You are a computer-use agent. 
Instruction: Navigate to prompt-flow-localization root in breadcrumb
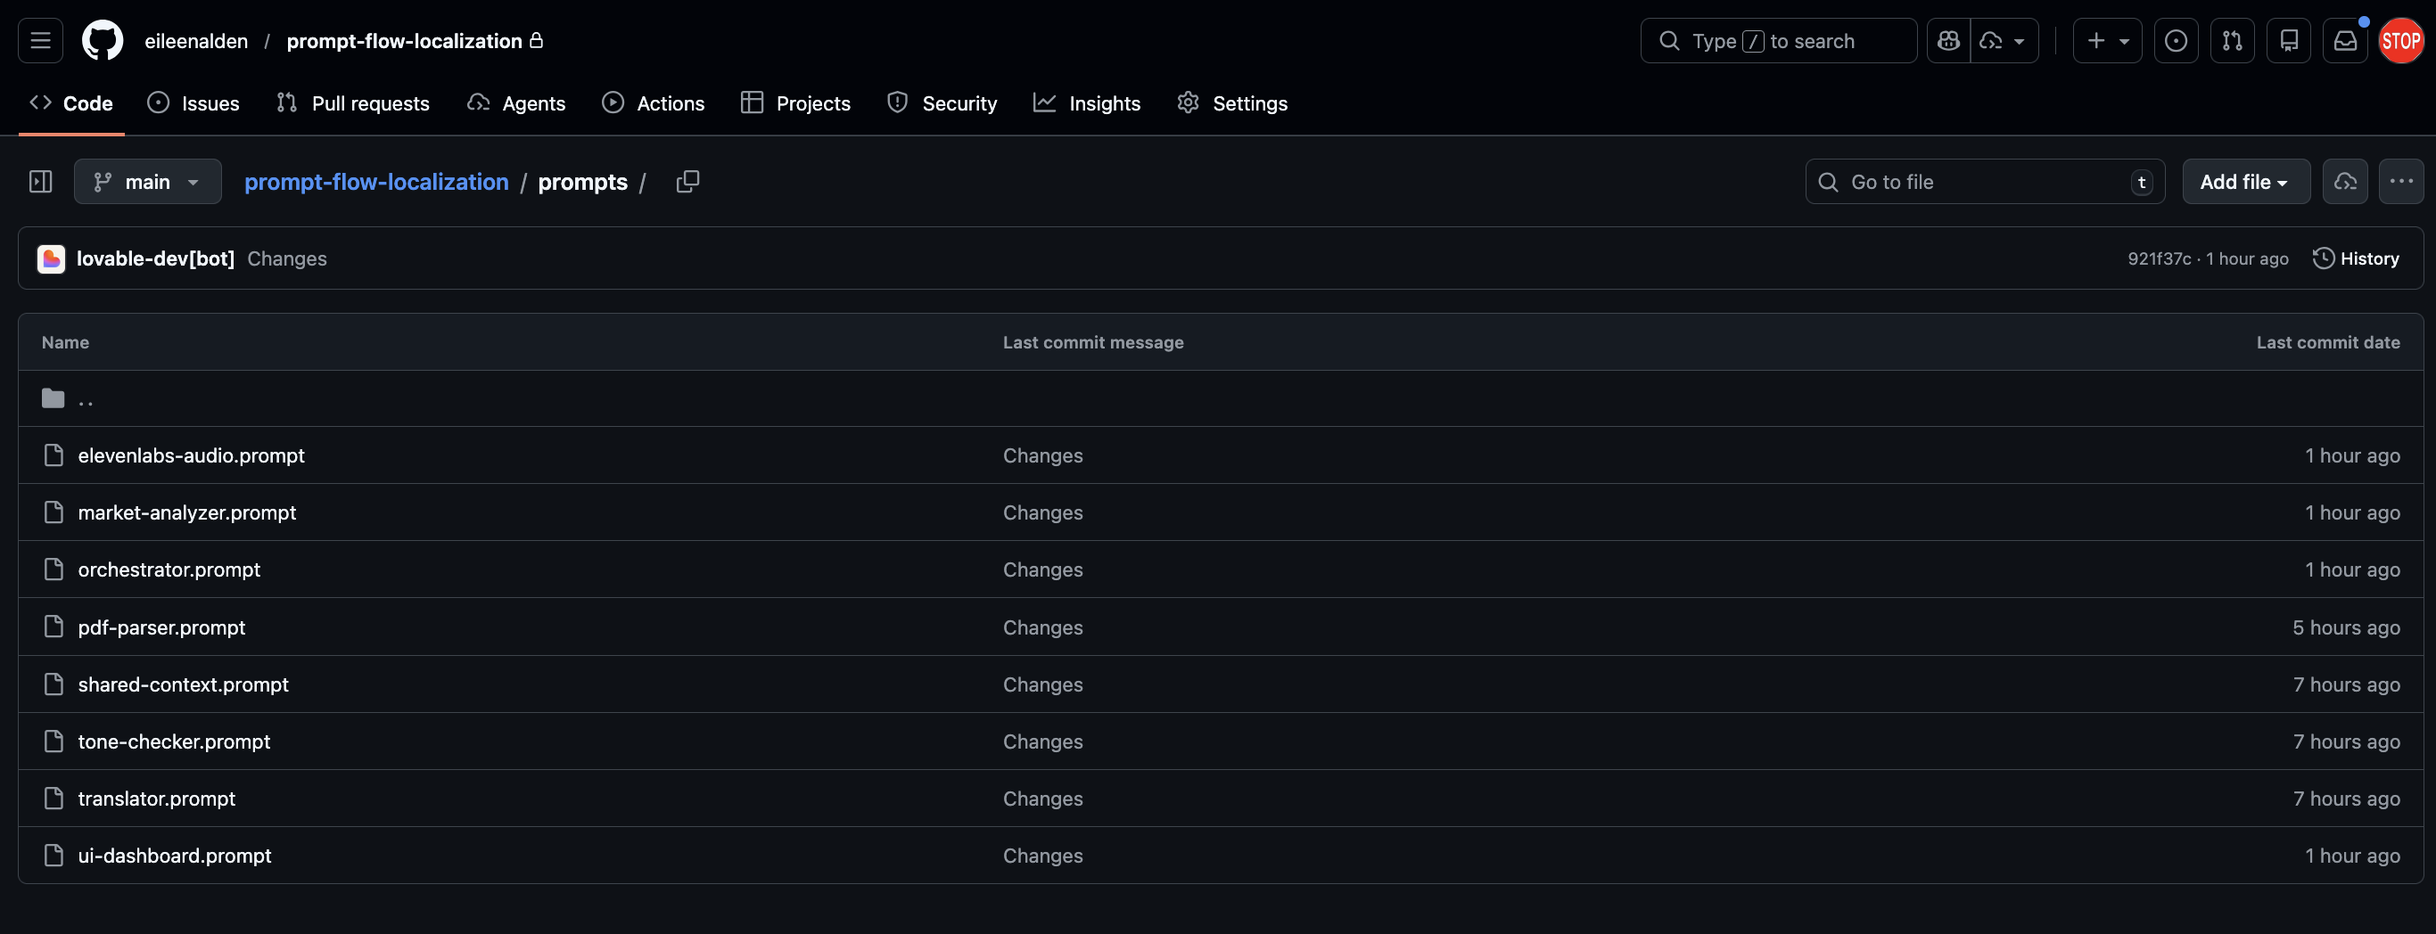pos(376,182)
